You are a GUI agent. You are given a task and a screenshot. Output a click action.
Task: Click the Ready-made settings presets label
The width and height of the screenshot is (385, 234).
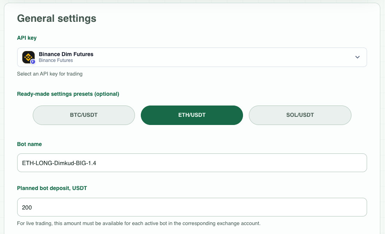coord(68,94)
